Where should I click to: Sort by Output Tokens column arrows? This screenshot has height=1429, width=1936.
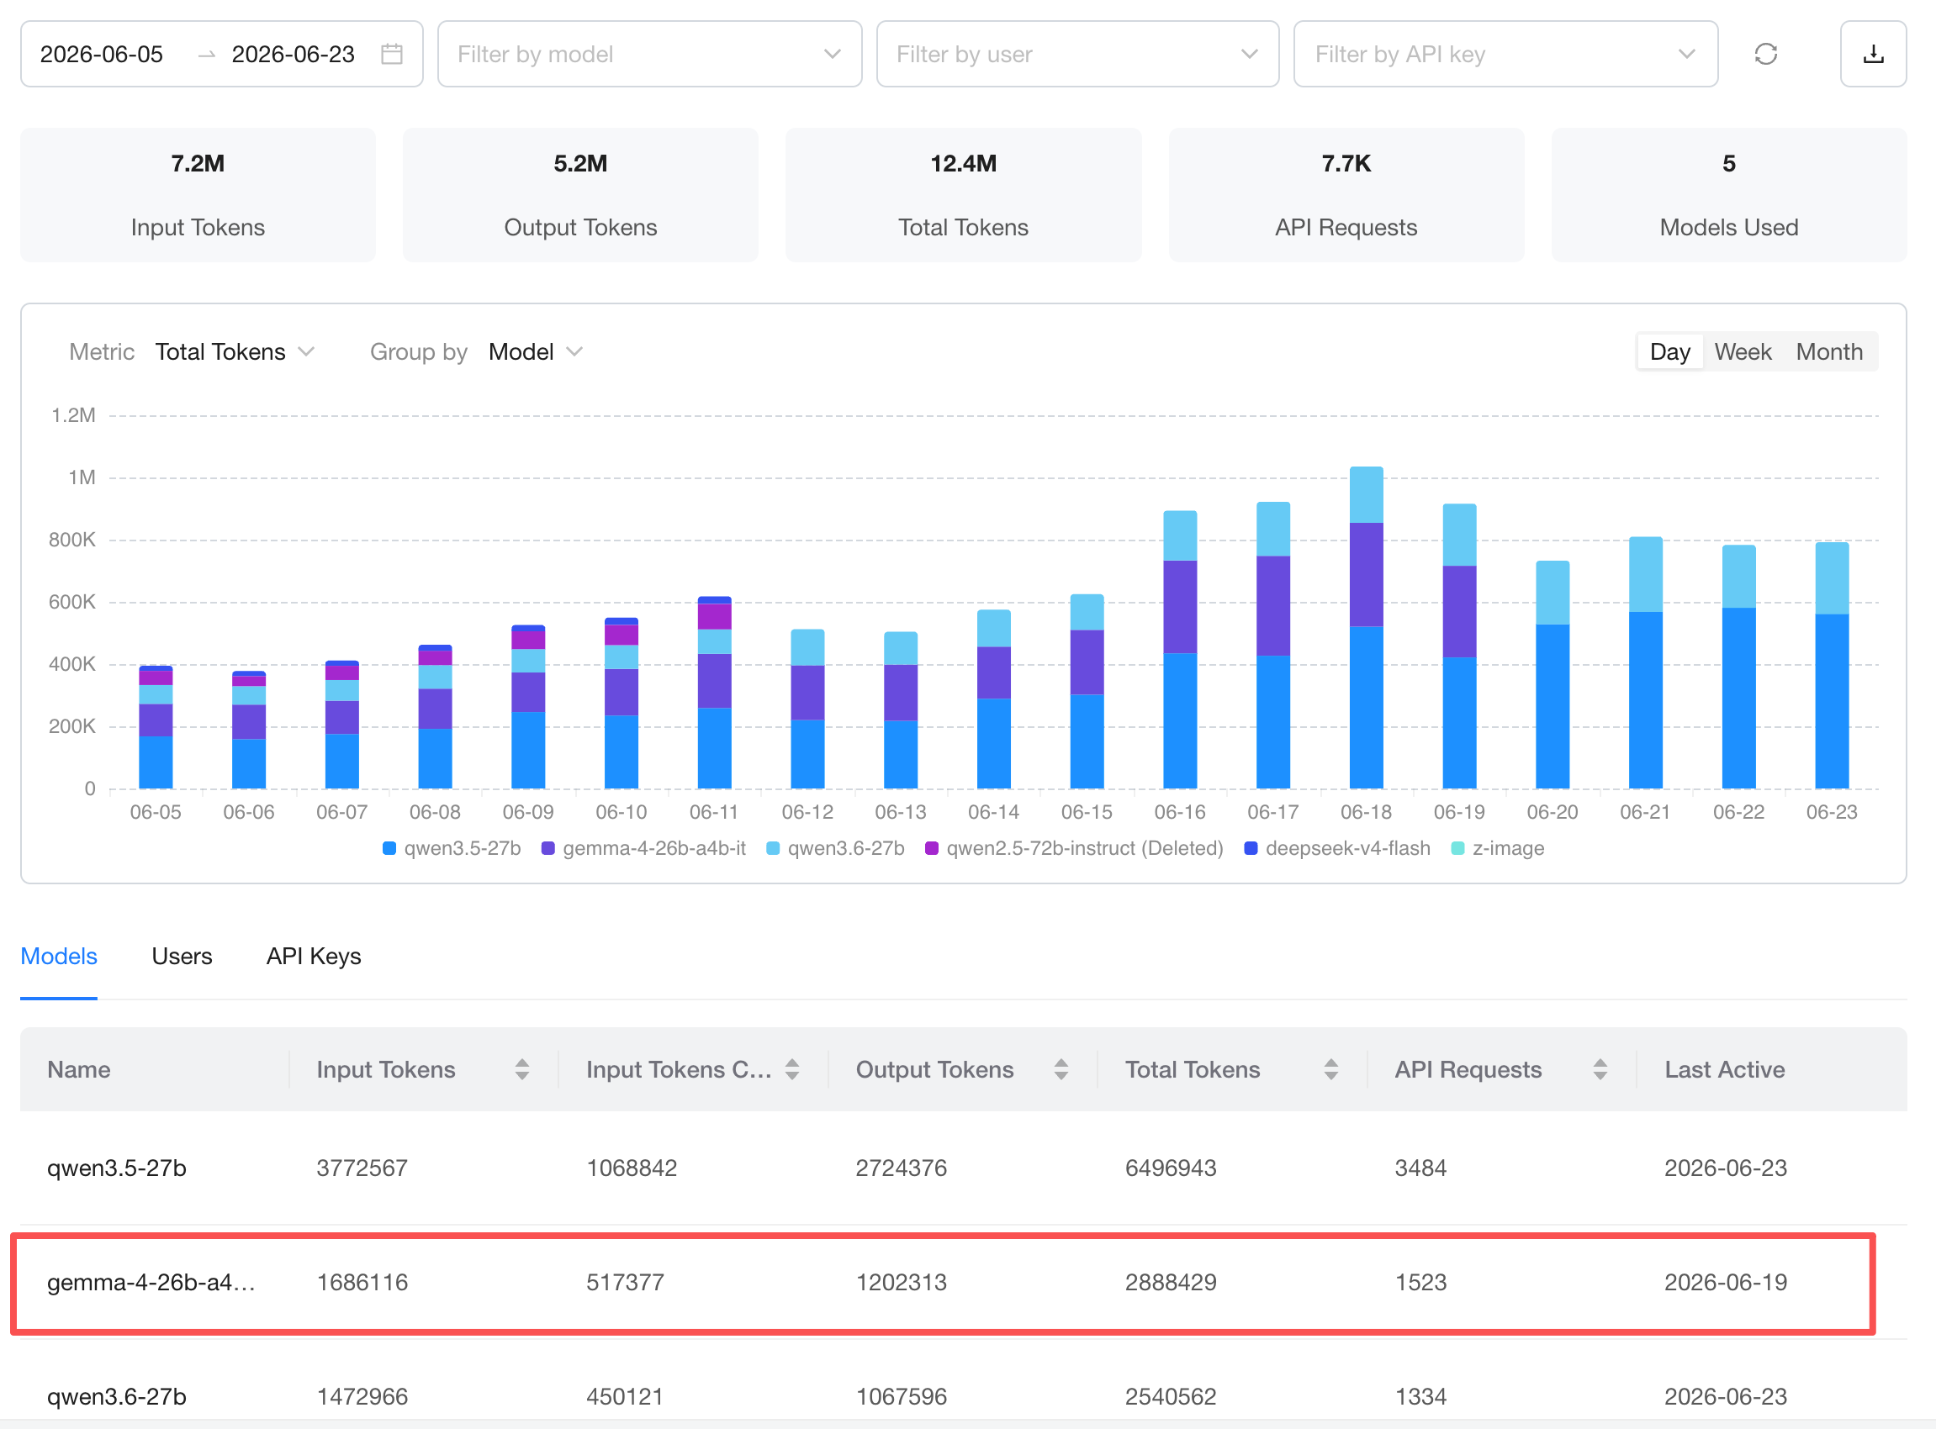[1061, 1070]
